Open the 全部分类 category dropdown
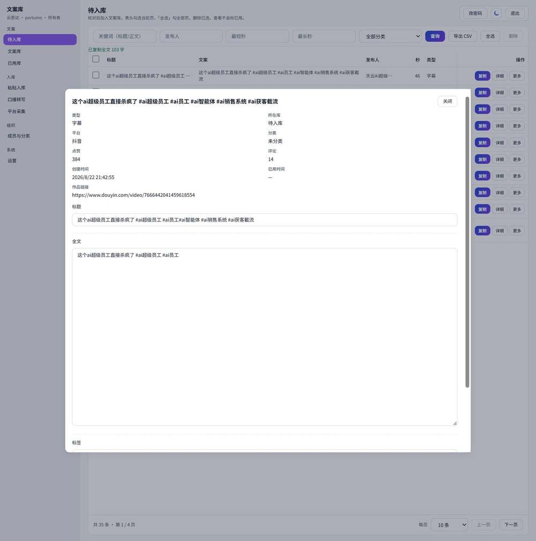 tap(390, 36)
